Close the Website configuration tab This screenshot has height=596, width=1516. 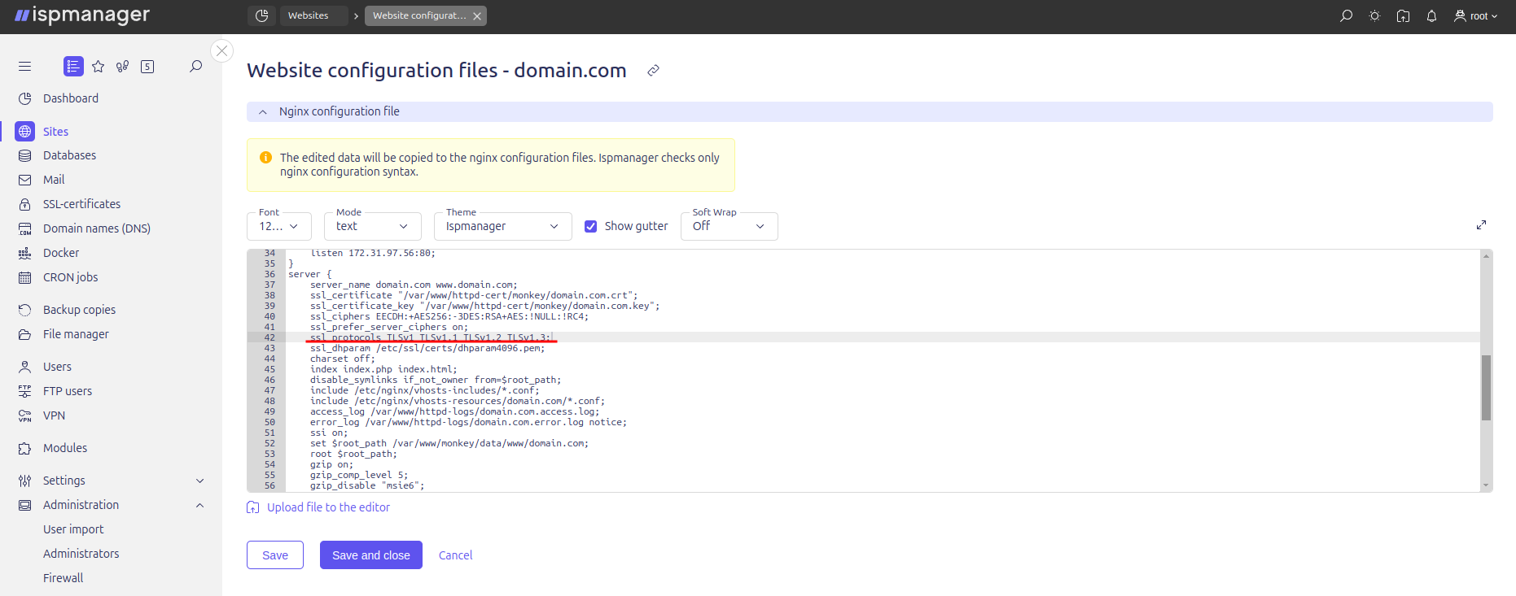click(x=477, y=16)
